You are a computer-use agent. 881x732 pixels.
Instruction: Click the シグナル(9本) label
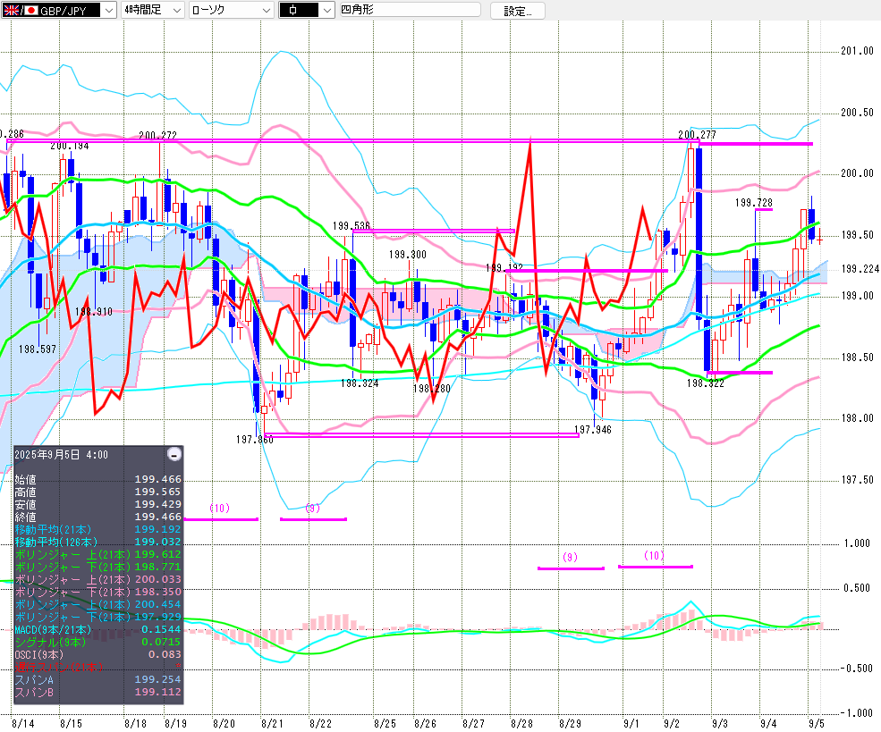click(x=50, y=642)
